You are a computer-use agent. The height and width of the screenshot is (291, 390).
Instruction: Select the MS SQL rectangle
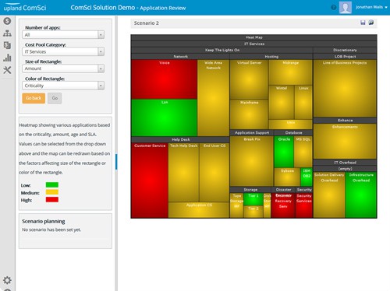tap(303, 152)
